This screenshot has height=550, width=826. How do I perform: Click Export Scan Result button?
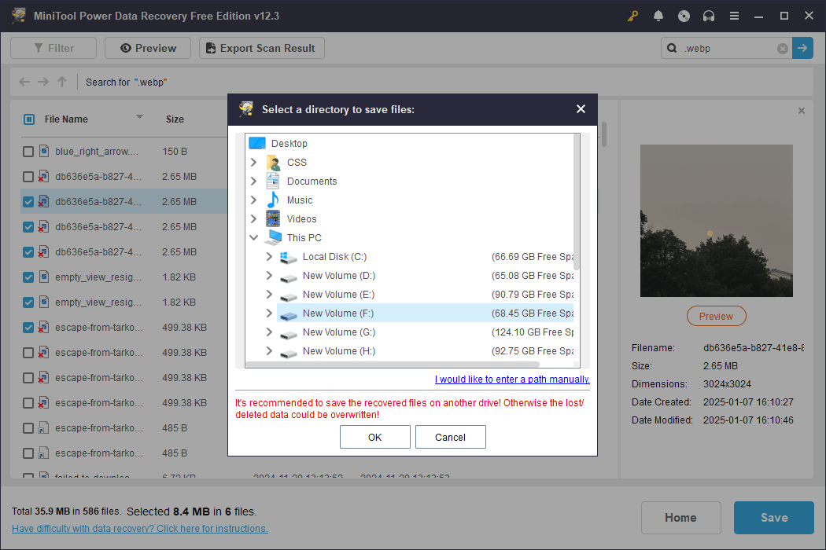261,48
